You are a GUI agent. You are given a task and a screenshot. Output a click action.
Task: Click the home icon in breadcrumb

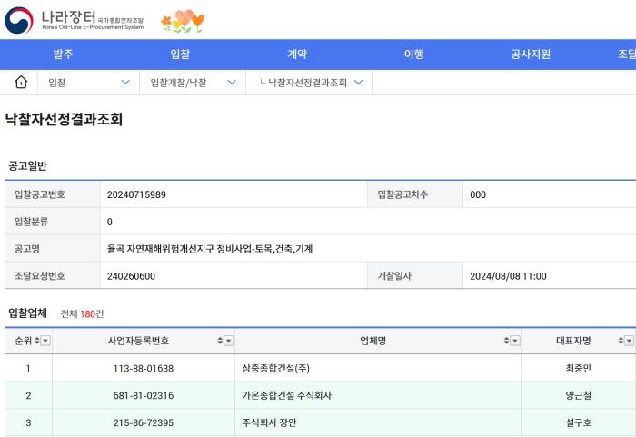(20, 82)
